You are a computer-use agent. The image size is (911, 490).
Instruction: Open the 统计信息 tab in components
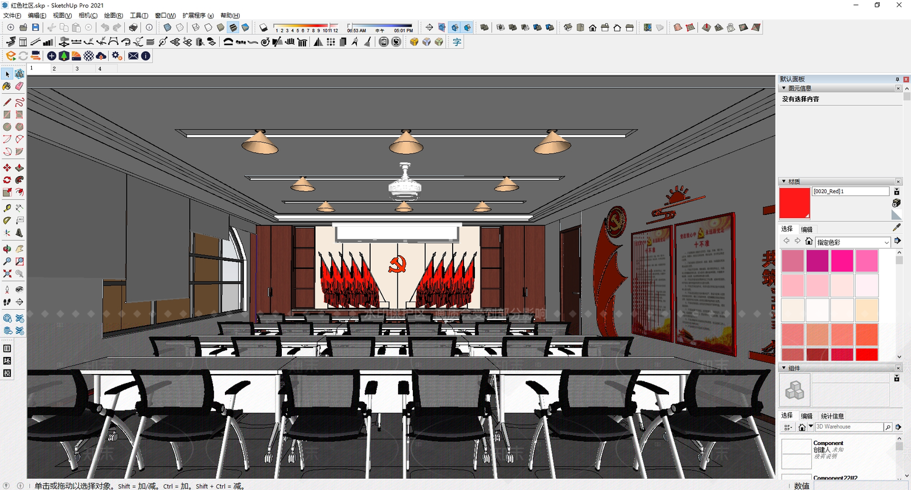pyautogui.click(x=832, y=416)
